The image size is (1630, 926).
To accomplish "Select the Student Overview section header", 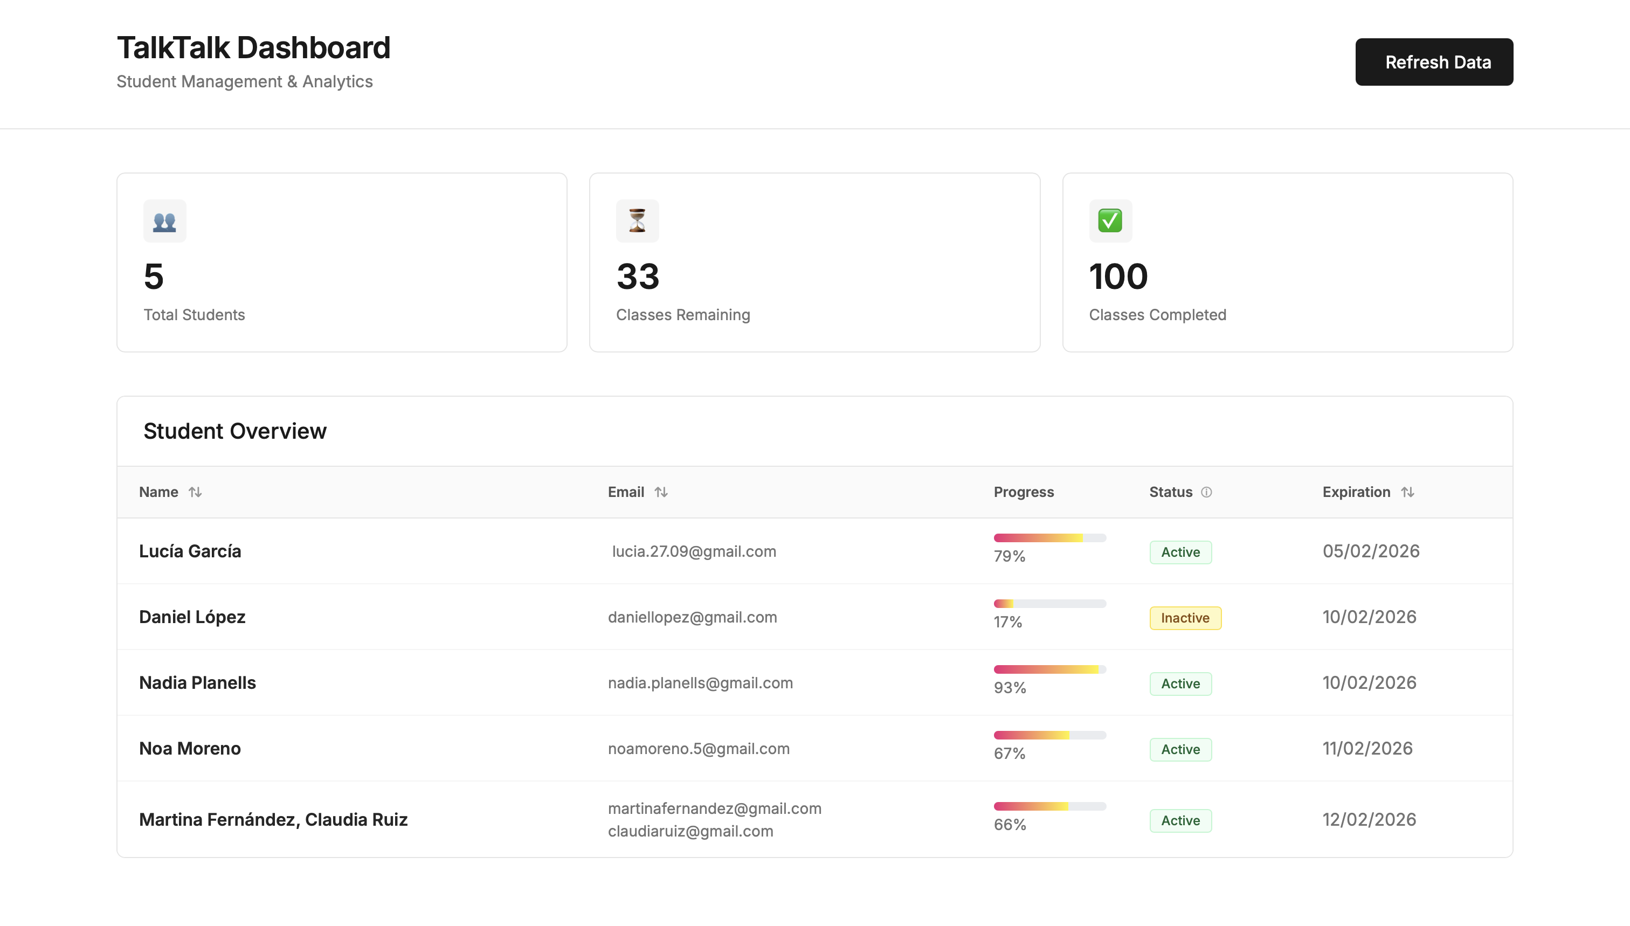I will [x=236, y=431].
